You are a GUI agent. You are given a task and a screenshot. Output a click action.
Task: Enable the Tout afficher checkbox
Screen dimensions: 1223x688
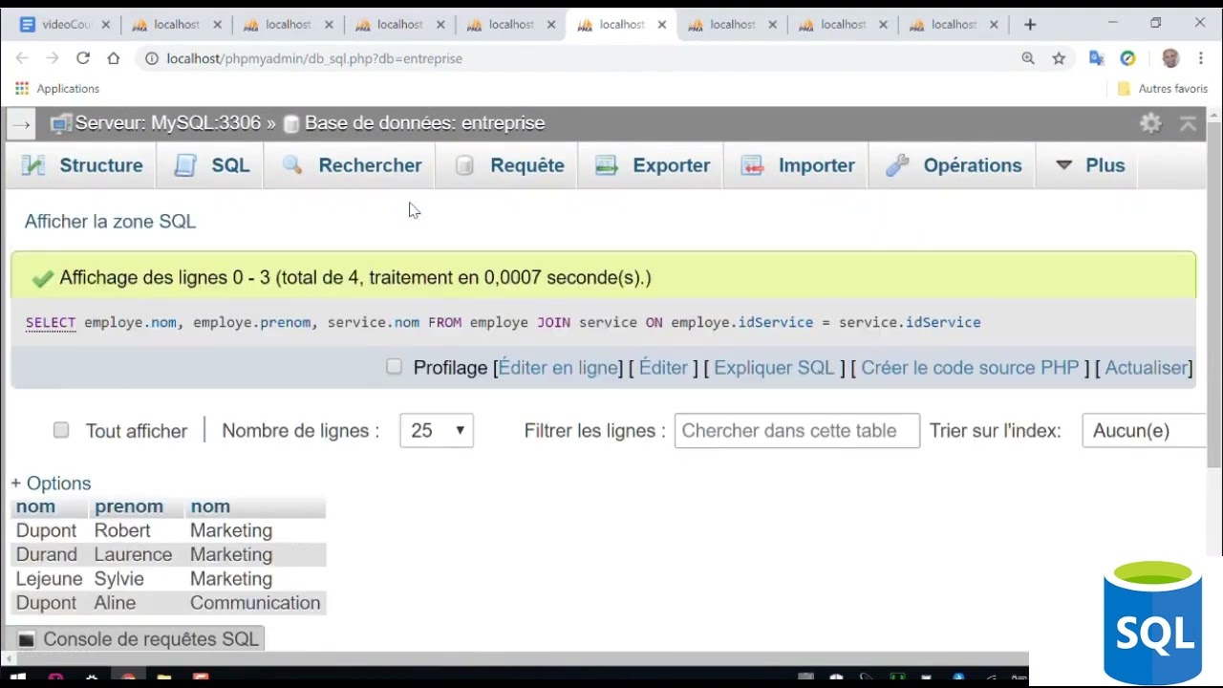pos(61,430)
